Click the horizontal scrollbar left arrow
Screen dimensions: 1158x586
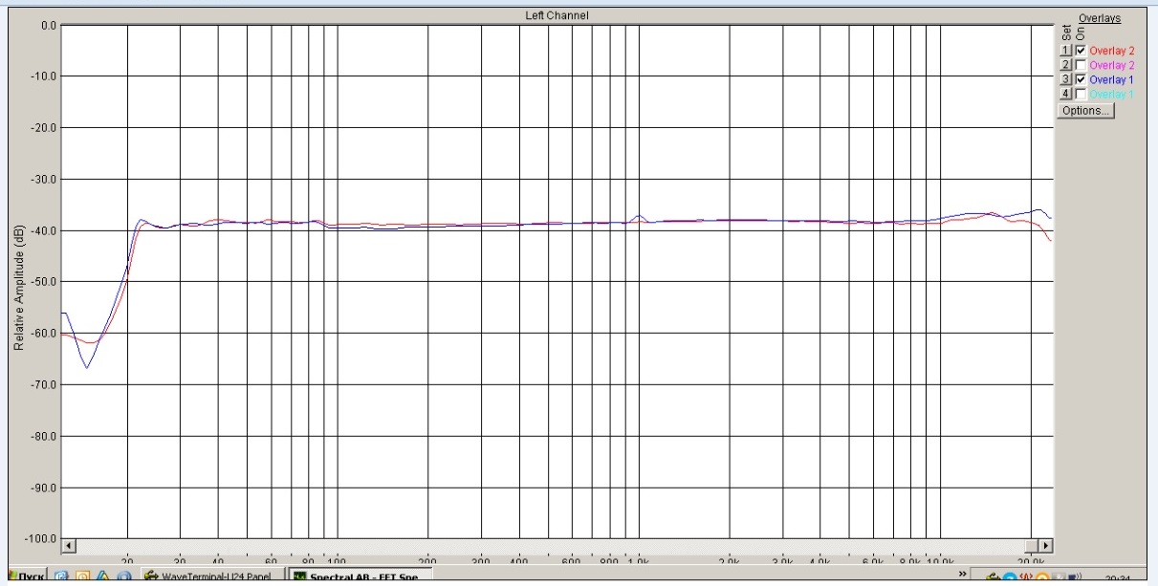pos(68,546)
